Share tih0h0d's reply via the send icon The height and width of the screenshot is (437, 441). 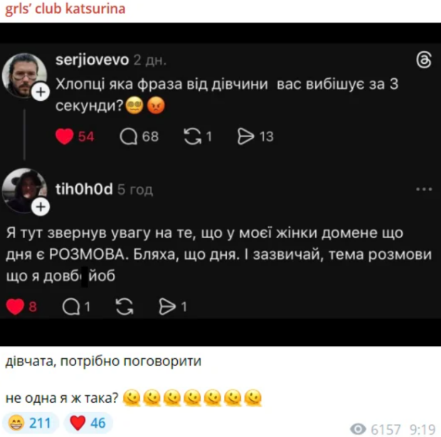[x=167, y=306]
